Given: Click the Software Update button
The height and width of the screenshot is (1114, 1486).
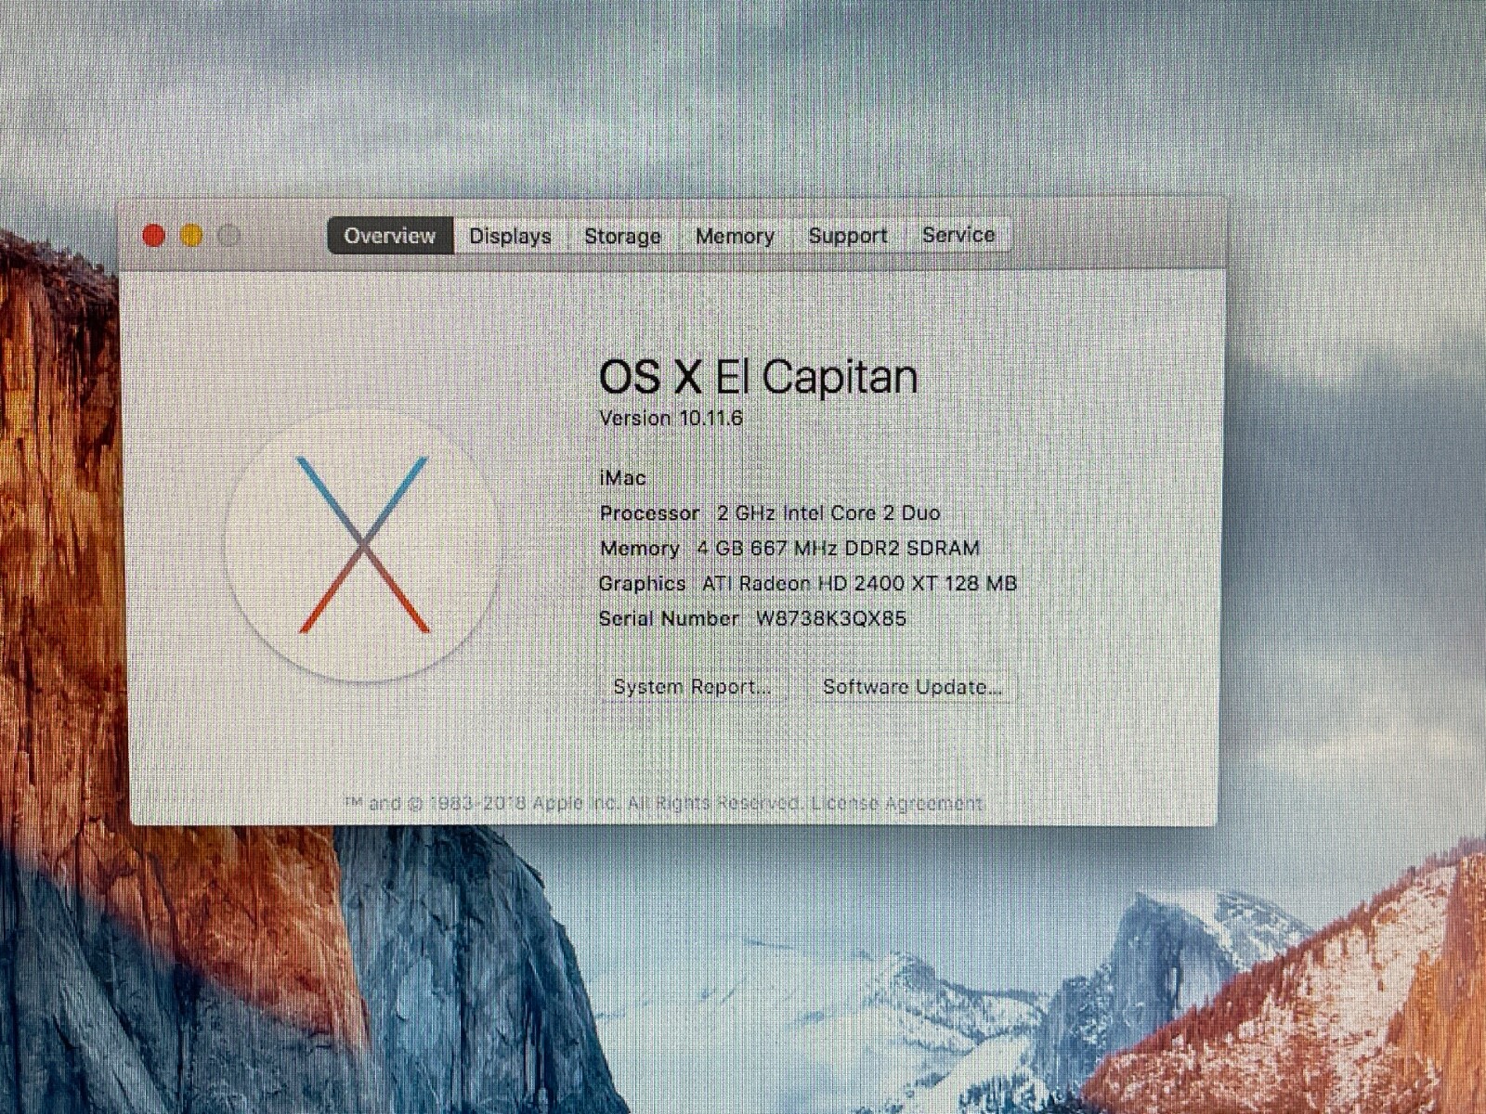Looking at the screenshot, I should 913,687.
